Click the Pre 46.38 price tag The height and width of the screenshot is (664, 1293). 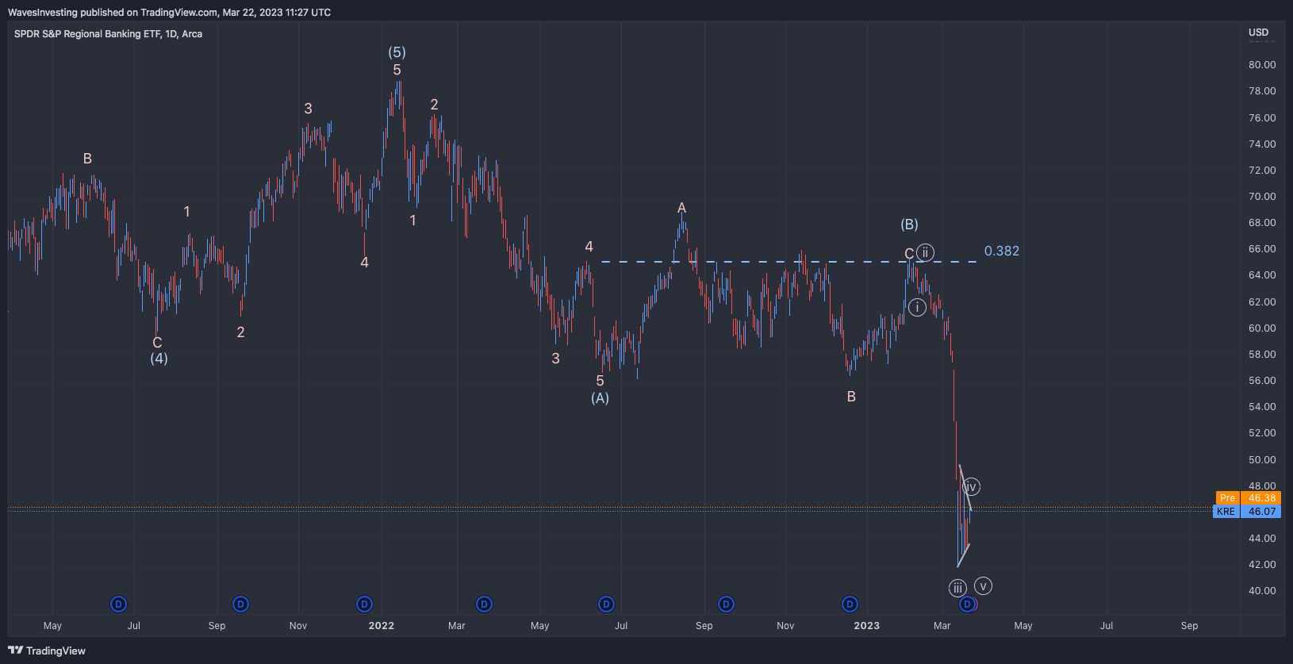tap(1249, 498)
